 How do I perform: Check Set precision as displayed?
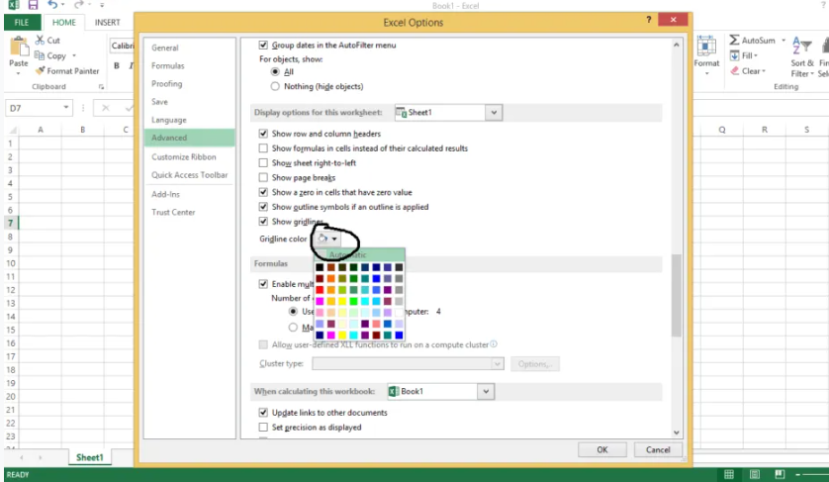click(x=263, y=428)
